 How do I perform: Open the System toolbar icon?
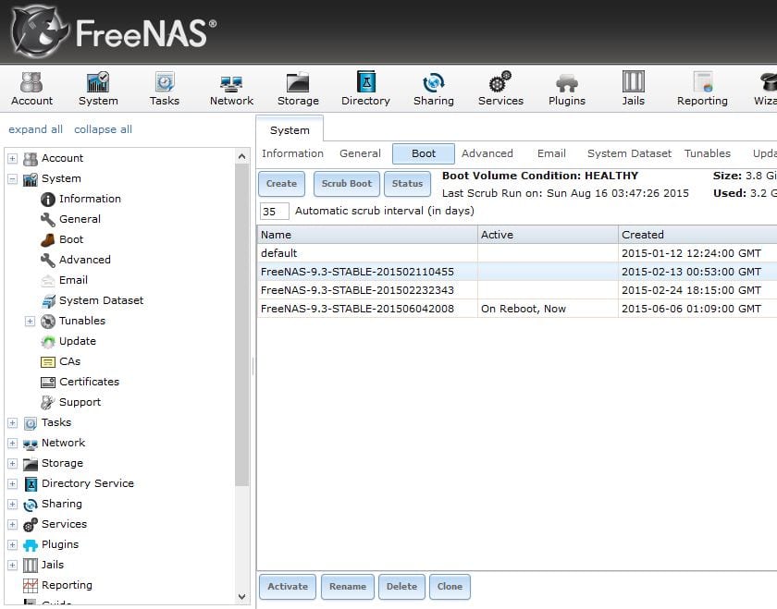coord(98,89)
